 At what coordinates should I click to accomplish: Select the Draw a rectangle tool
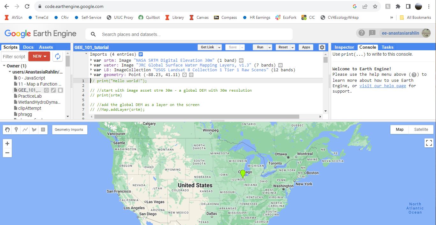43,130
